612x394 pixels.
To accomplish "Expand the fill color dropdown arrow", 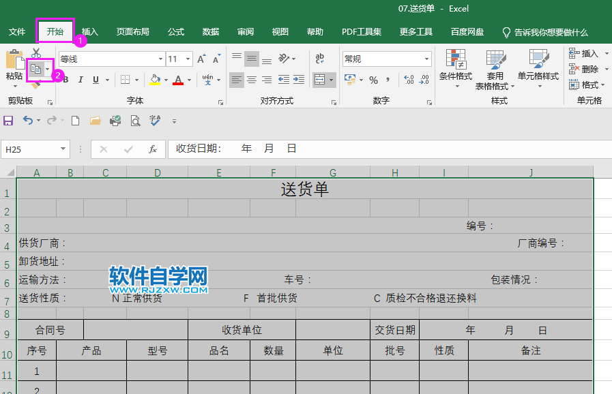I will point(167,80).
